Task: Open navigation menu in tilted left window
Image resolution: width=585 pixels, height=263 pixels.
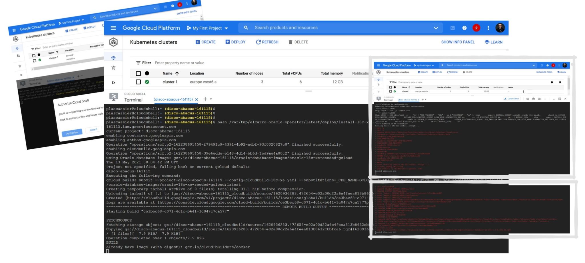Action: coord(14,30)
